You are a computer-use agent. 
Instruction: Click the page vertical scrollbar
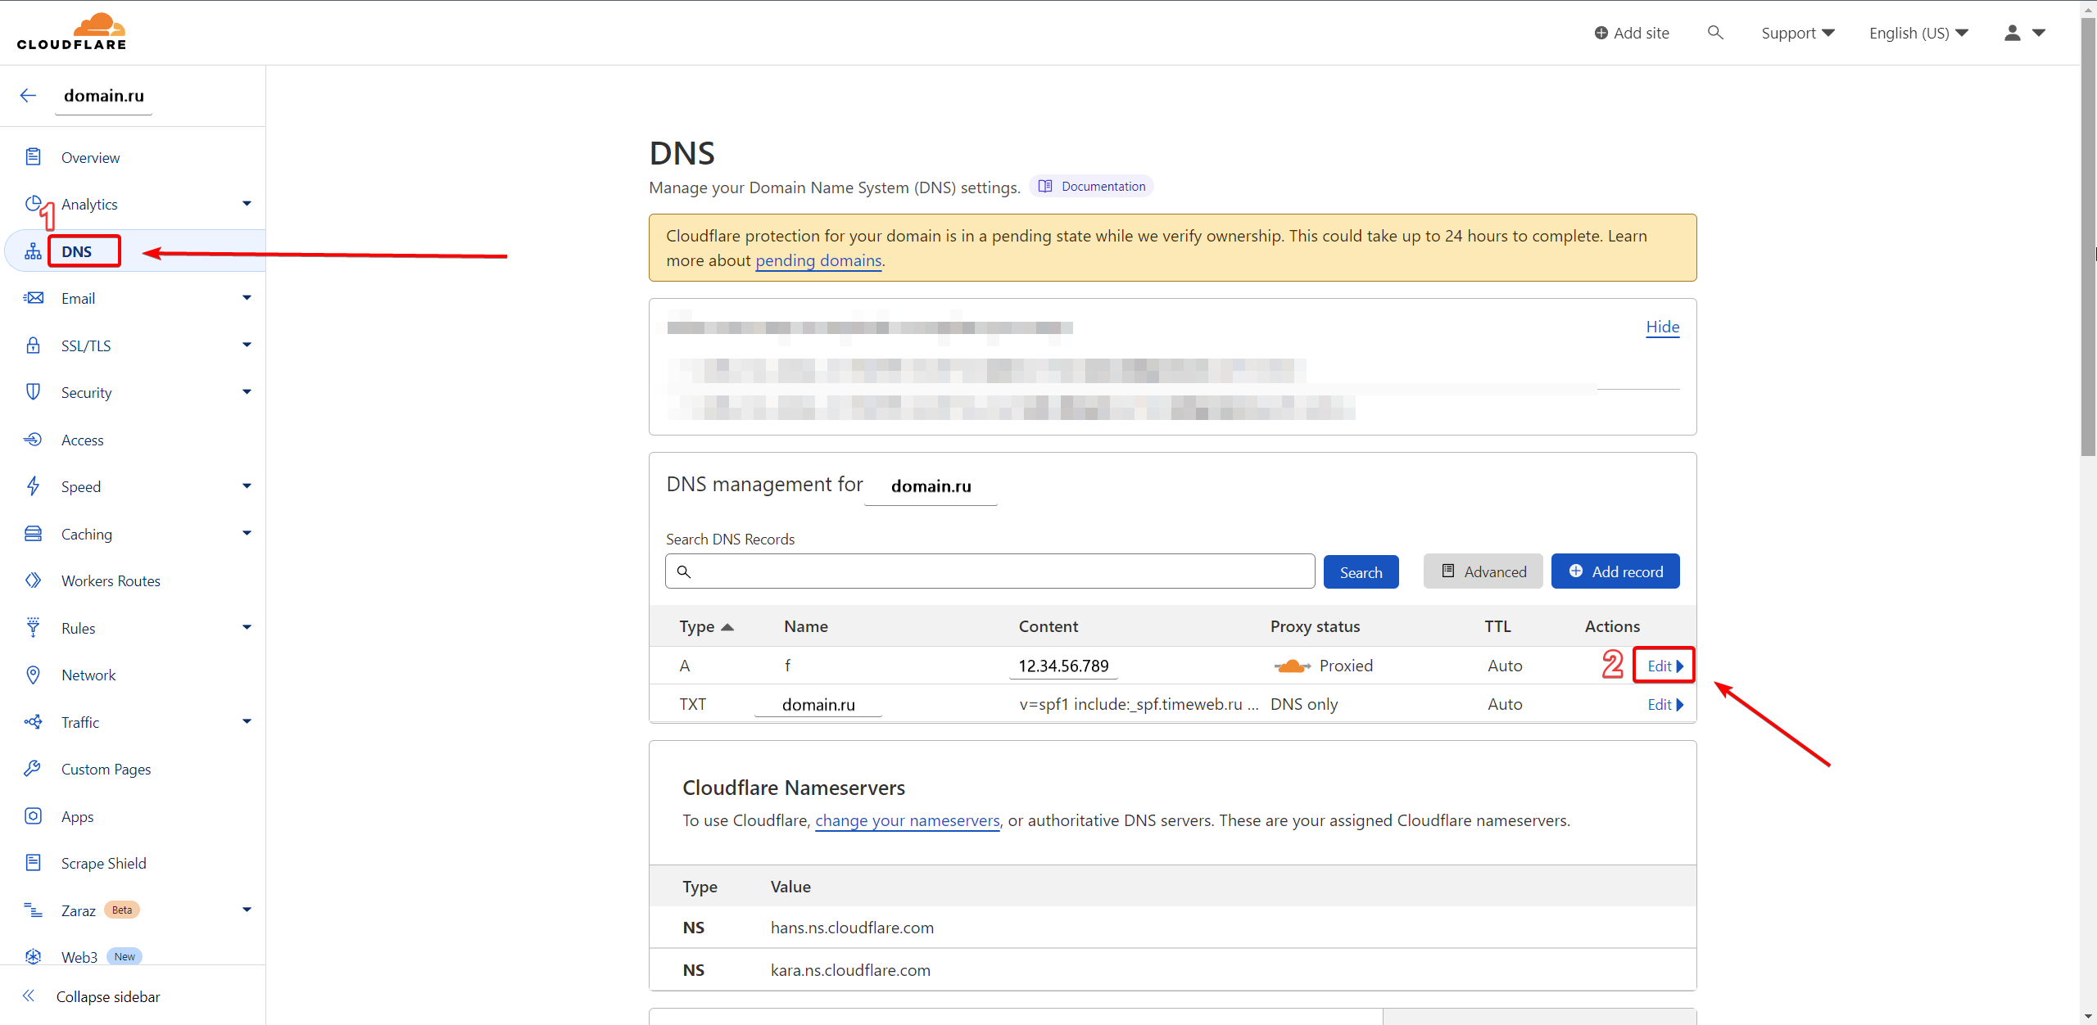pos(2088,246)
